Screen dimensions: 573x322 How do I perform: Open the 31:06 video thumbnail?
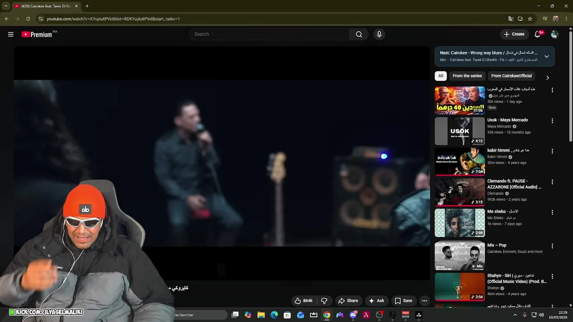click(460, 101)
